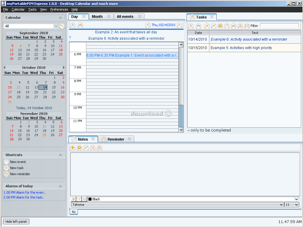The height and width of the screenshot is (227, 303).
Task: Toggle bold formatting in Notes
Action: click(x=74, y=199)
